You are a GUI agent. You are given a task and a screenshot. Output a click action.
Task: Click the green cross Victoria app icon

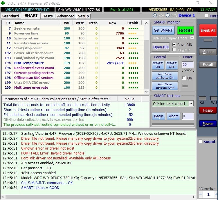tap(3, 3)
